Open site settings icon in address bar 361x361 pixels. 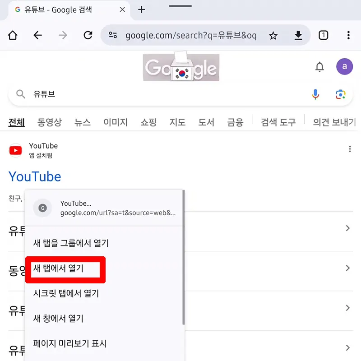[x=113, y=35]
